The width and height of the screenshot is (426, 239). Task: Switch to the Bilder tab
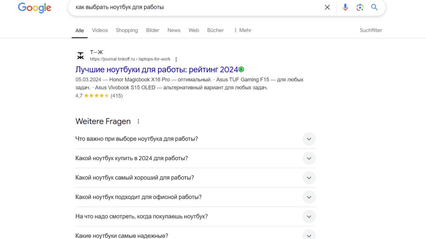tap(153, 30)
